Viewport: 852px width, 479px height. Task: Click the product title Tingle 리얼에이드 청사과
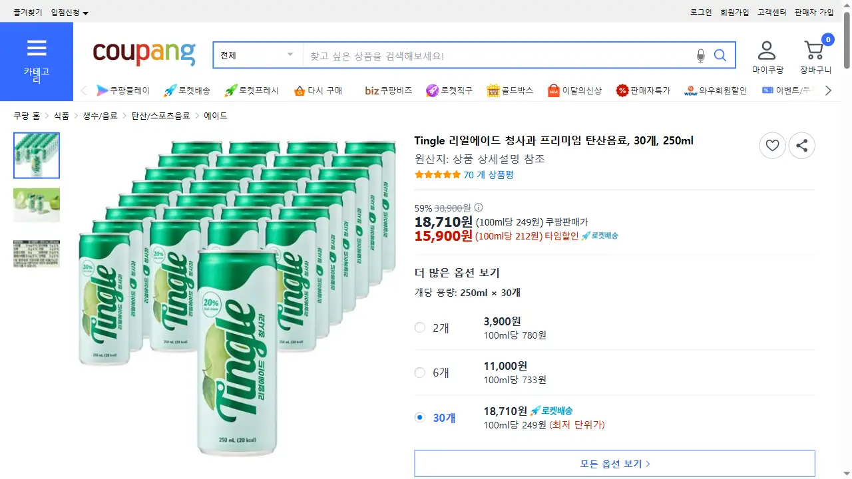point(554,140)
